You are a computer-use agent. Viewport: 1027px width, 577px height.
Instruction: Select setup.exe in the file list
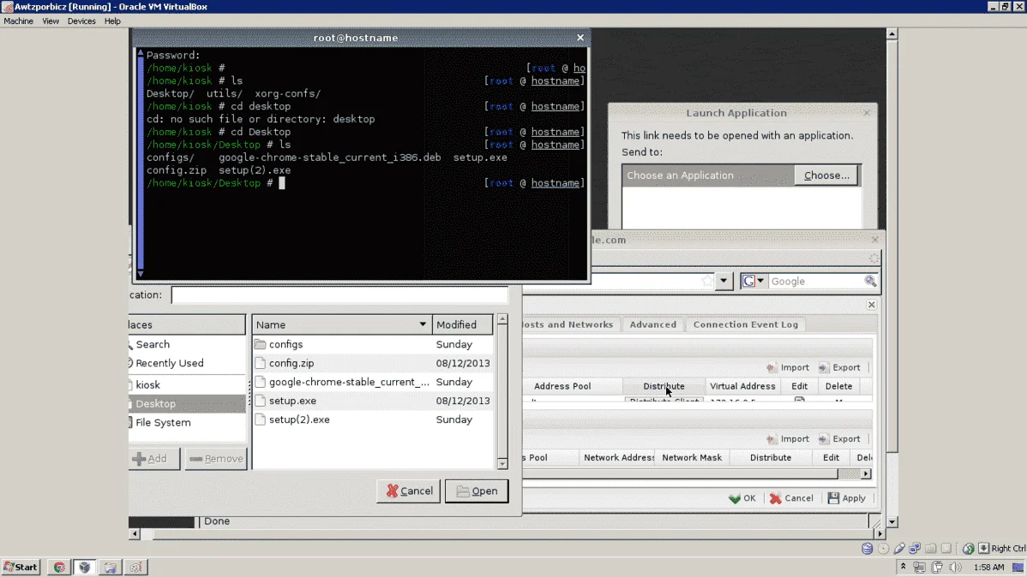[x=373, y=401]
